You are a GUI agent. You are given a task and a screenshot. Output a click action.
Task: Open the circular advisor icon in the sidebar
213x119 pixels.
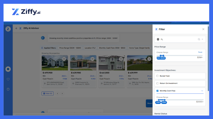click(8, 69)
